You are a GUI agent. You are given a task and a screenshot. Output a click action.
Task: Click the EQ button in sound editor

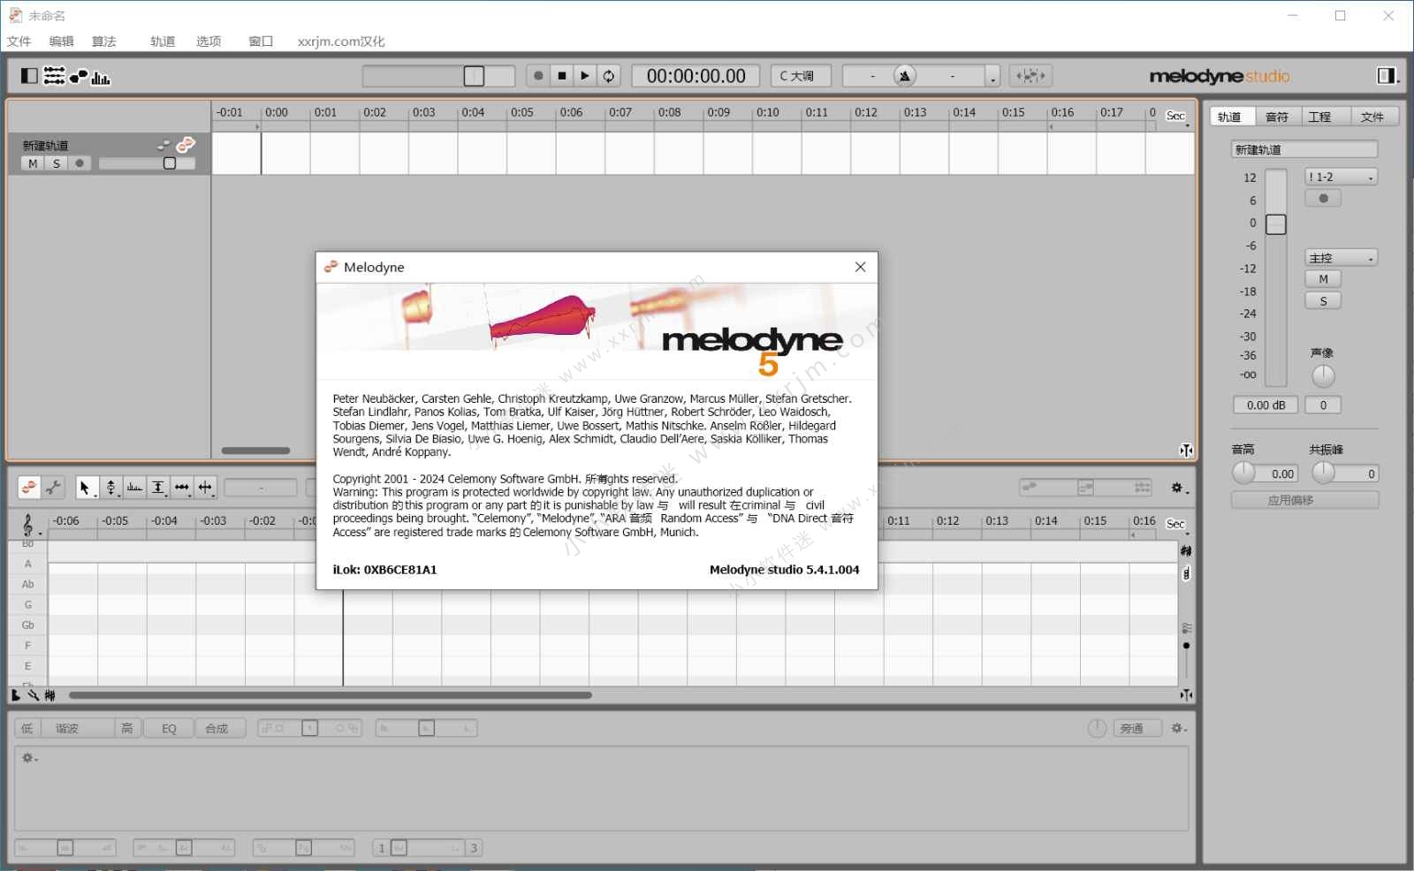tap(169, 729)
